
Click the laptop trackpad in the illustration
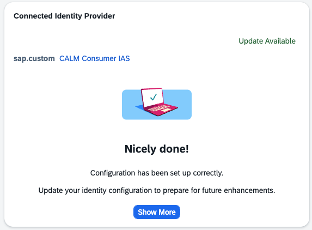click(166, 110)
